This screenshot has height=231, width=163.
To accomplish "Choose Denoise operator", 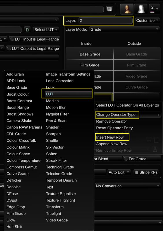I will 14,187.
